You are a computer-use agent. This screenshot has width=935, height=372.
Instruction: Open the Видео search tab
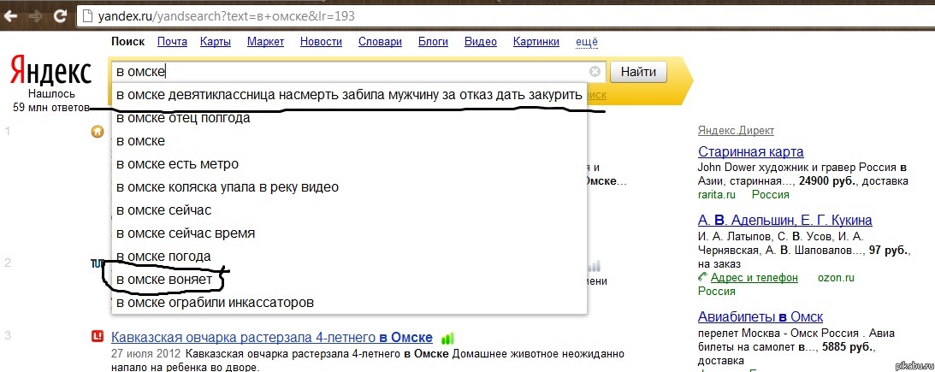(x=481, y=42)
